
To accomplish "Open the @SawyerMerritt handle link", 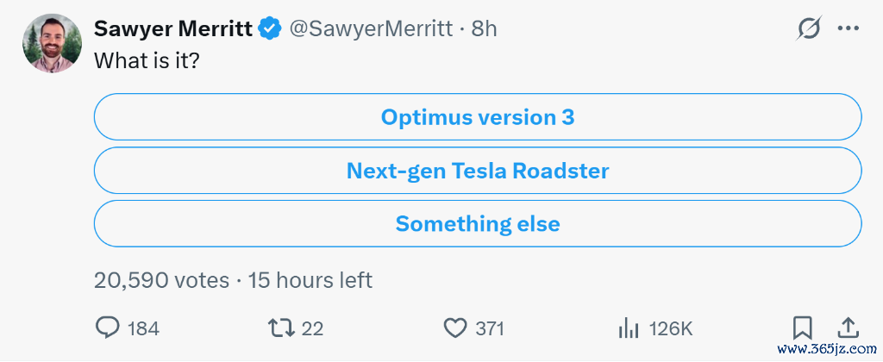I will click(x=371, y=28).
